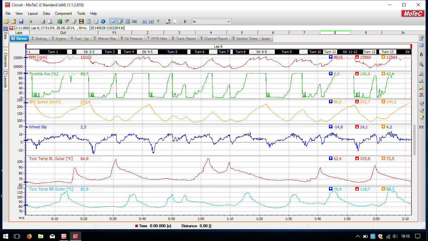Save the project with the floppy disk icon

pyautogui.click(x=21, y=21)
